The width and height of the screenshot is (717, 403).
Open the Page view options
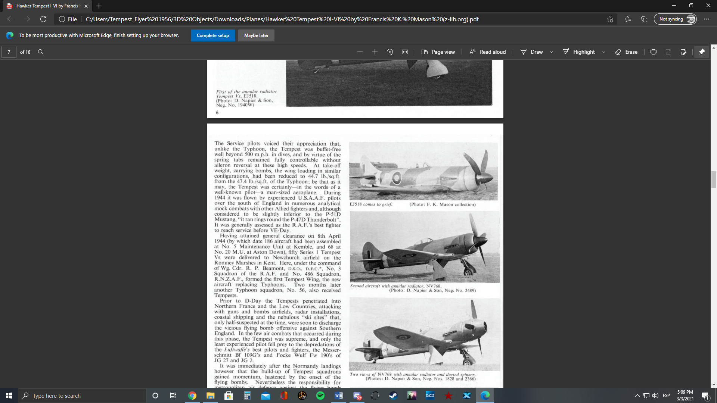438,52
